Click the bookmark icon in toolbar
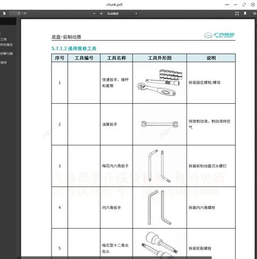 [x=245, y=14]
